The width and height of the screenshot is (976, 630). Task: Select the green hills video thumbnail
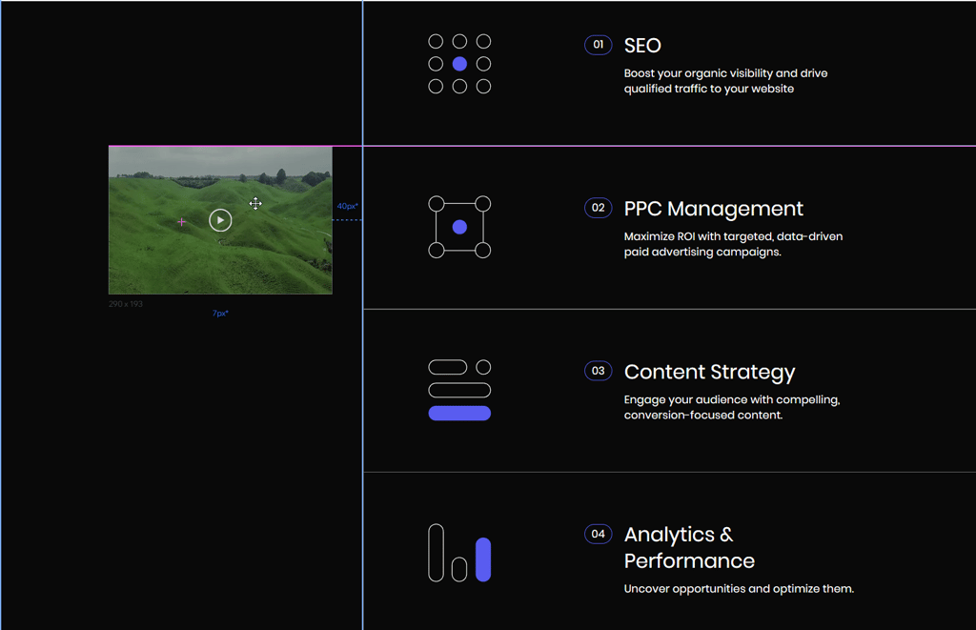[x=220, y=220]
